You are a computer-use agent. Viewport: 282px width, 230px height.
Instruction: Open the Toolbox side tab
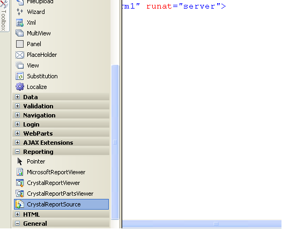click(x=4, y=16)
